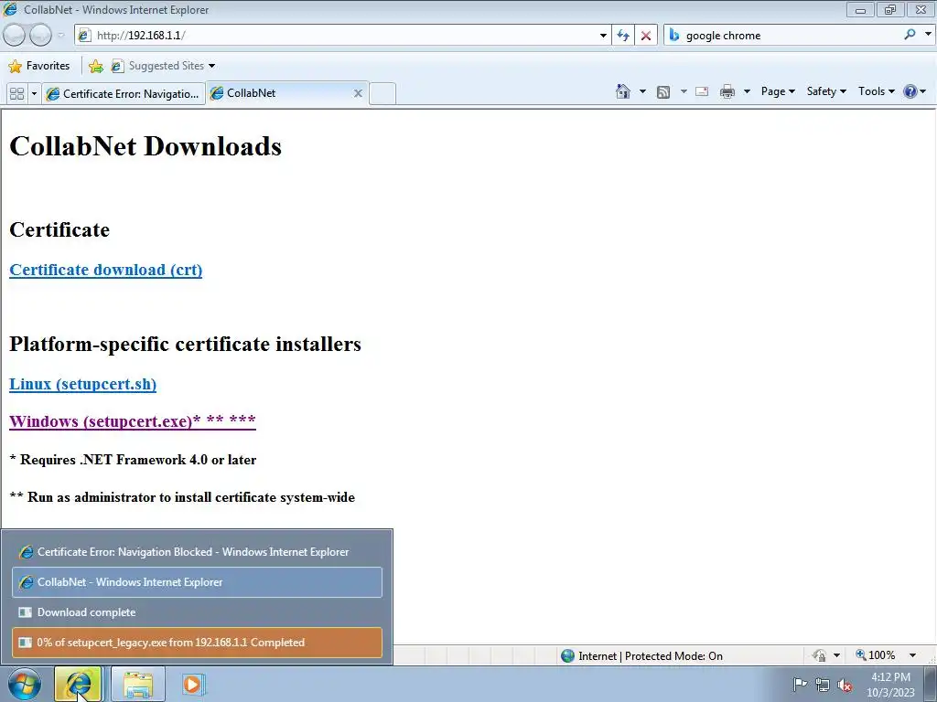Click the Help question mark icon
937x702 pixels.
[x=910, y=91]
